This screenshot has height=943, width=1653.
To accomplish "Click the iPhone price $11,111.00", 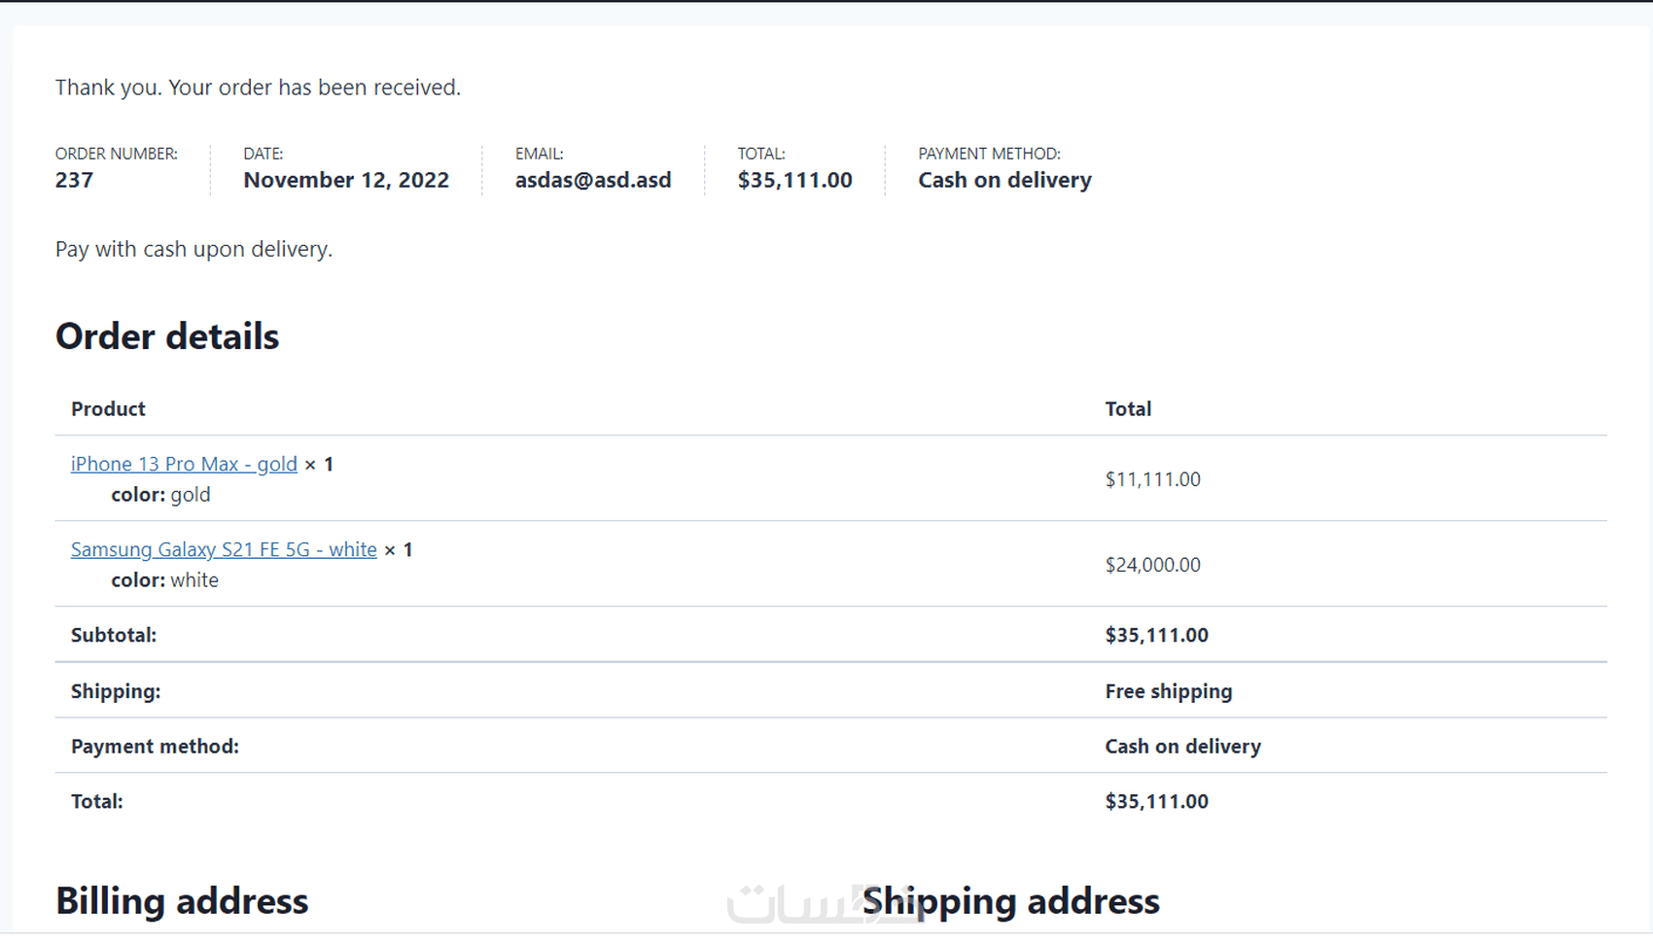I will pos(1152,479).
